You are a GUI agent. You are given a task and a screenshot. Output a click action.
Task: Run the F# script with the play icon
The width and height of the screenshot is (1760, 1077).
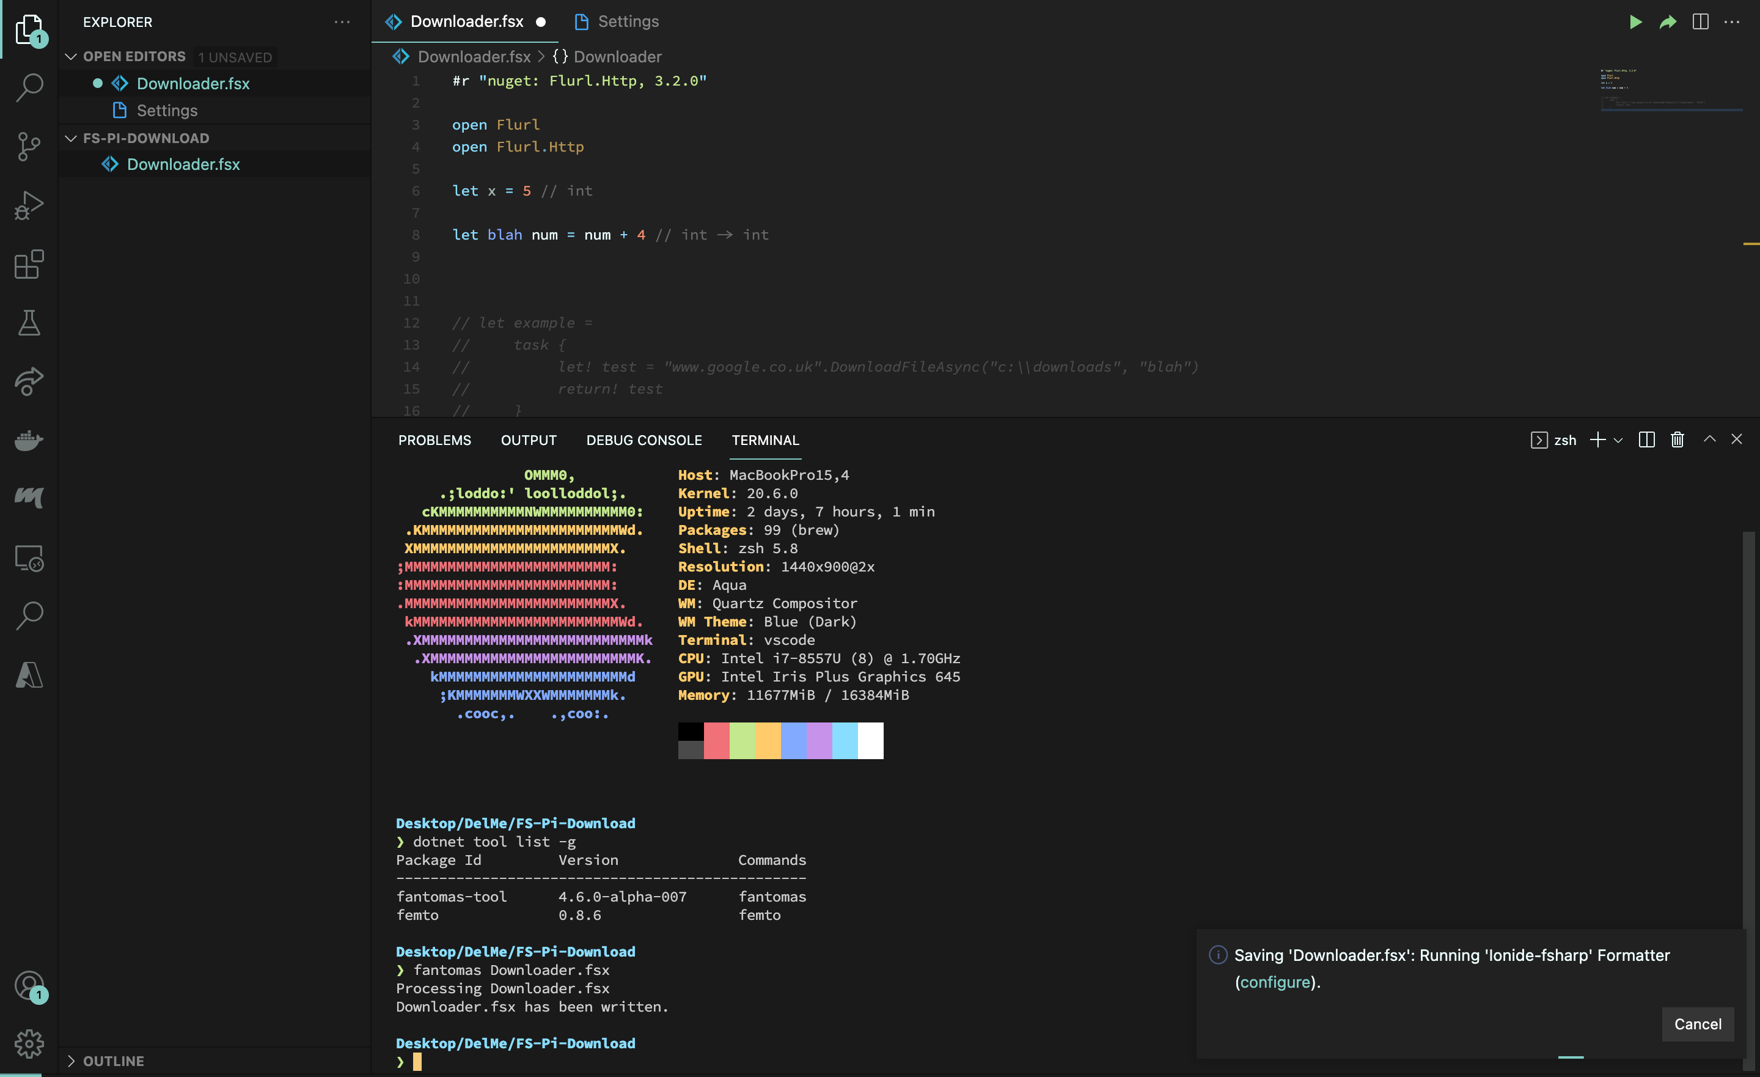pos(1636,21)
